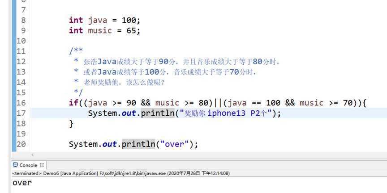This screenshot has height=193, width=387.
Task: Click the comment closing '*/'
Action: (78, 92)
